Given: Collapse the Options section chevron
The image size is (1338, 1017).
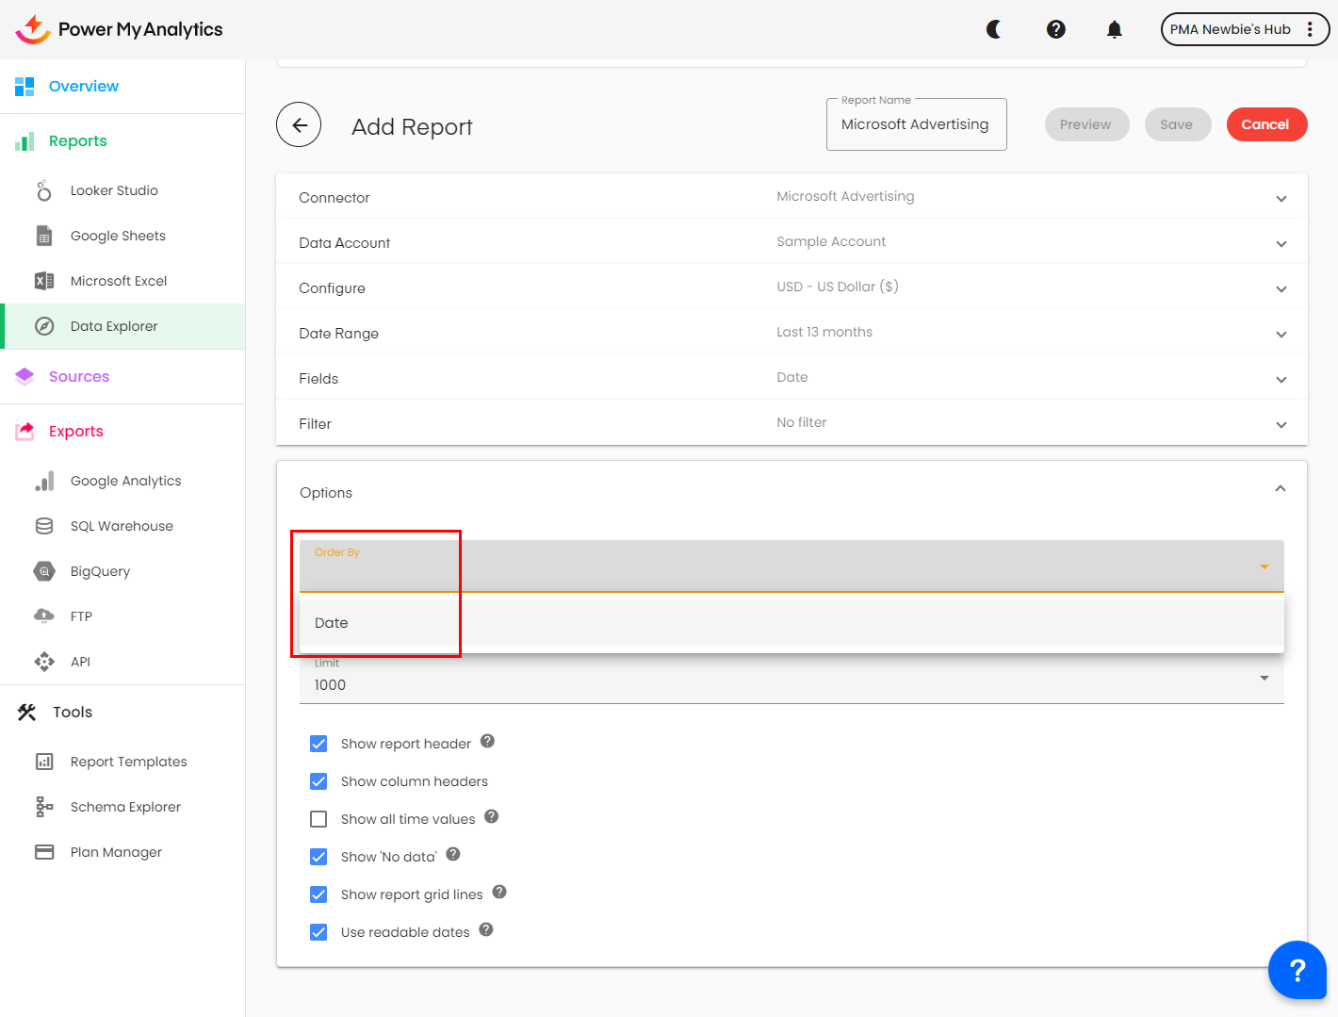Looking at the screenshot, I should tap(1280, 488).
